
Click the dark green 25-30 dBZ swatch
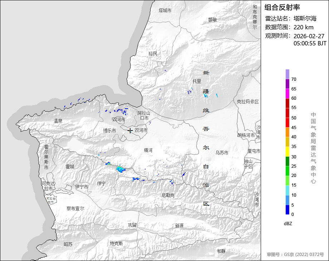288,161
